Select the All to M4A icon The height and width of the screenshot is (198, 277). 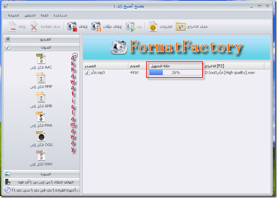click(41, 117)
